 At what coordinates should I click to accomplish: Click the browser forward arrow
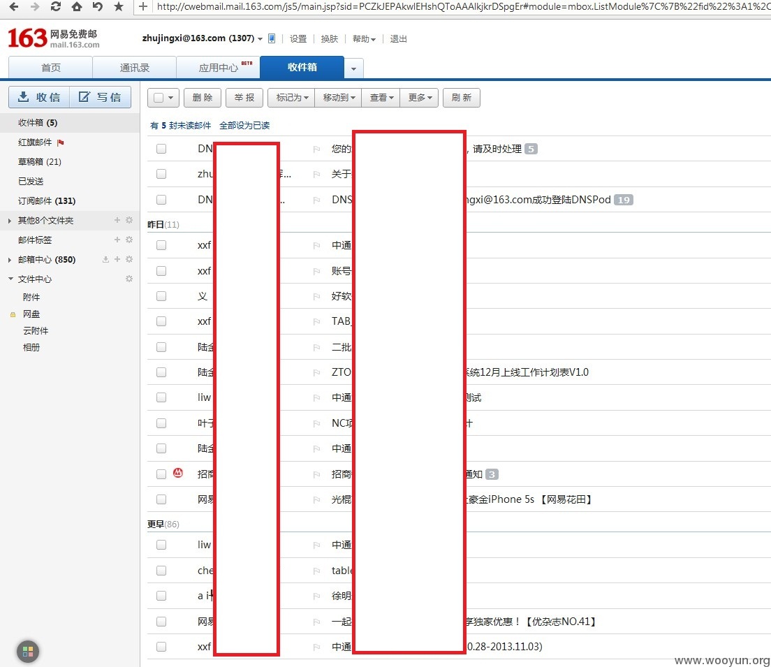click(x=35, y=6)
